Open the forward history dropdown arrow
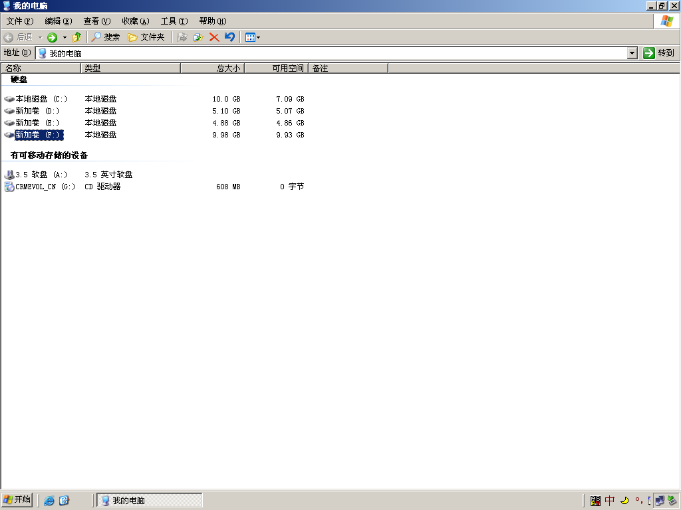The image size is (681, 510). tap(65, 37)
